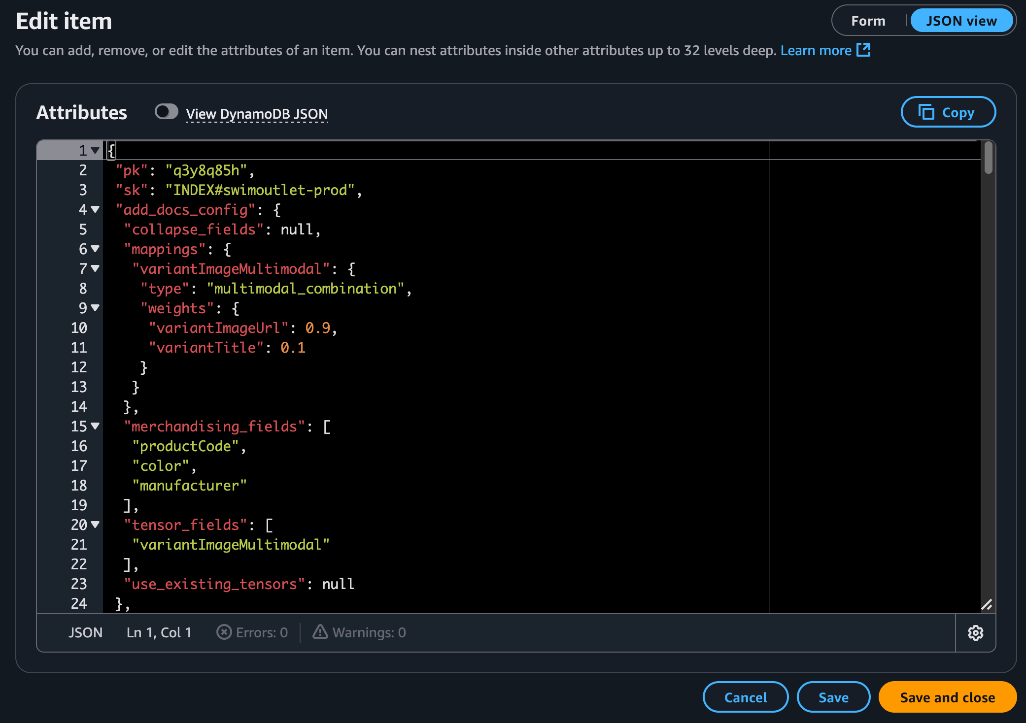Fold the mappings block at line 6
Viewport: 1026px width, 723px height.
click(95, 249)
